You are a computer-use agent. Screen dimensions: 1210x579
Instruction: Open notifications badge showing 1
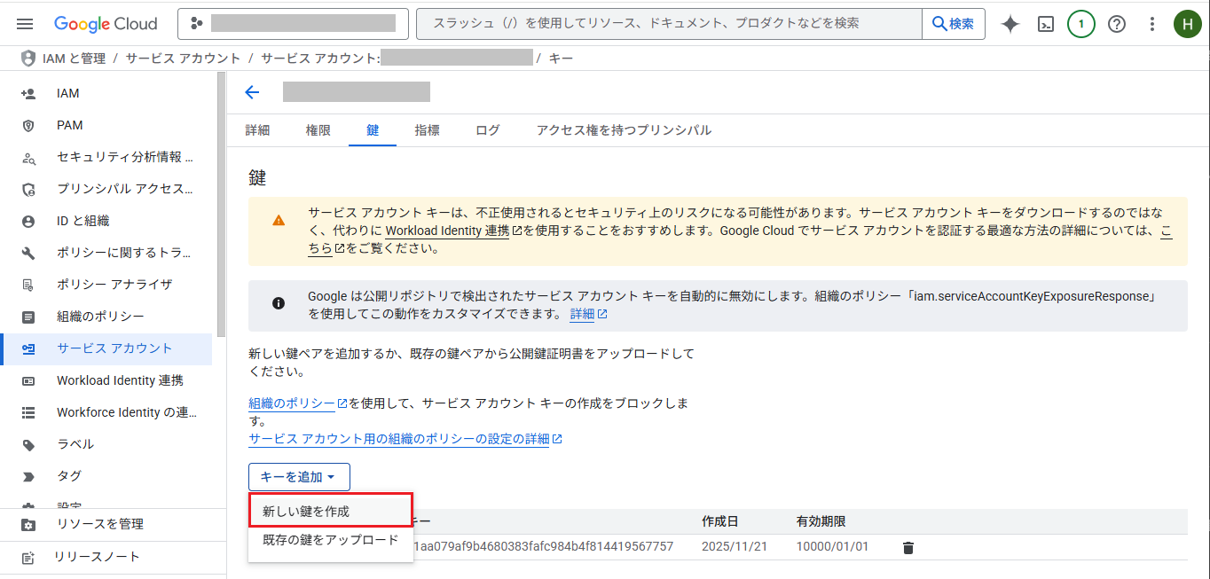point(1080,24)
